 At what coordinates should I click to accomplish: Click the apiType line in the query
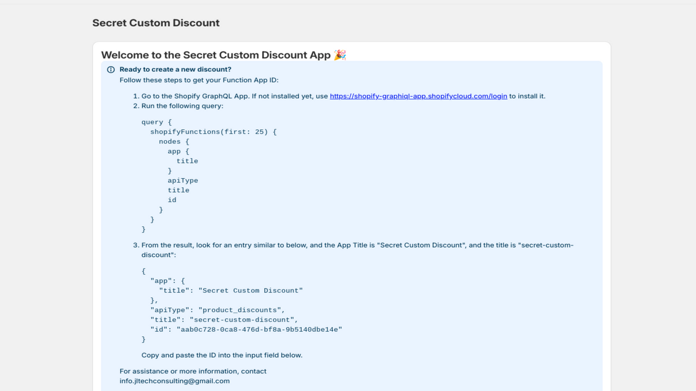tap(183, 181)
